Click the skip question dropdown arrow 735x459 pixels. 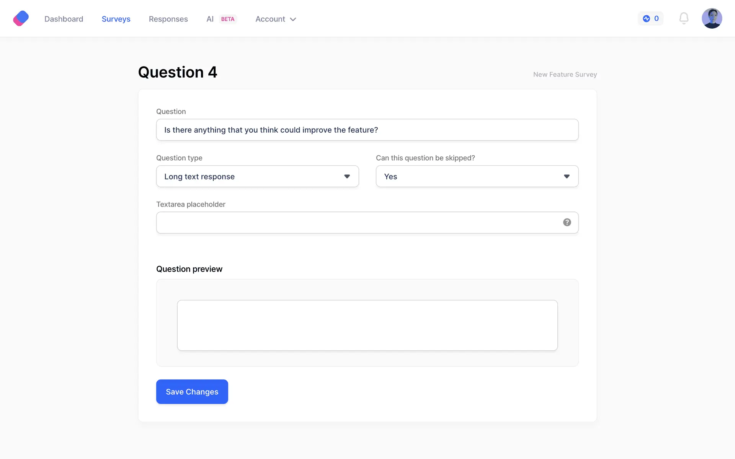tap(567, 176)
